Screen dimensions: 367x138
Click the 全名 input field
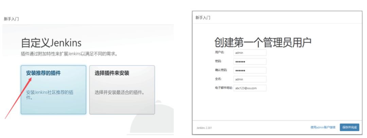(x=250, y=79)
